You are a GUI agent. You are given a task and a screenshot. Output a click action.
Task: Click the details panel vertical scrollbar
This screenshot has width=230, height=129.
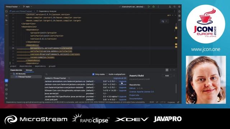176,89
